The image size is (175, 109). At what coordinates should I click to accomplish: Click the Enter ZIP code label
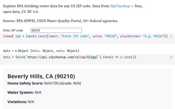(x=13, y=31)
